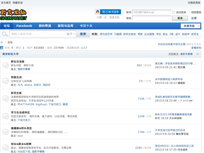Click the speech bubble icon beside 学习生活资料区
Image resolution: width=204 pixels, height=153 pixels.
pyautogui.click(x=6, y=116)
